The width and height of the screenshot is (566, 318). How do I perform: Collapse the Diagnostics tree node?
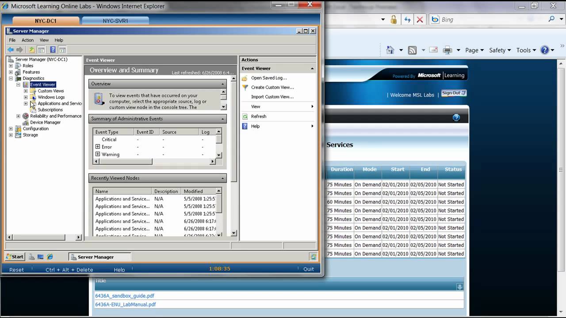tap(11, 78)
